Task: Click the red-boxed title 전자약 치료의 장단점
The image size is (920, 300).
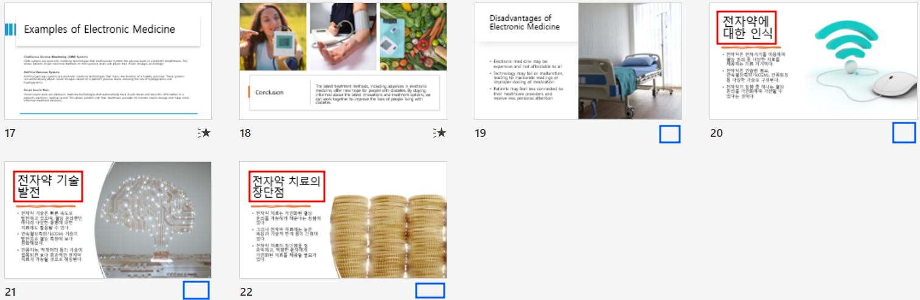Action: (x=287, y=187)
